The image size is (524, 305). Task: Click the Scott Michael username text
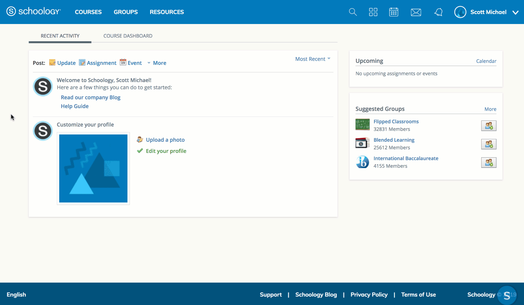point(488,12)
